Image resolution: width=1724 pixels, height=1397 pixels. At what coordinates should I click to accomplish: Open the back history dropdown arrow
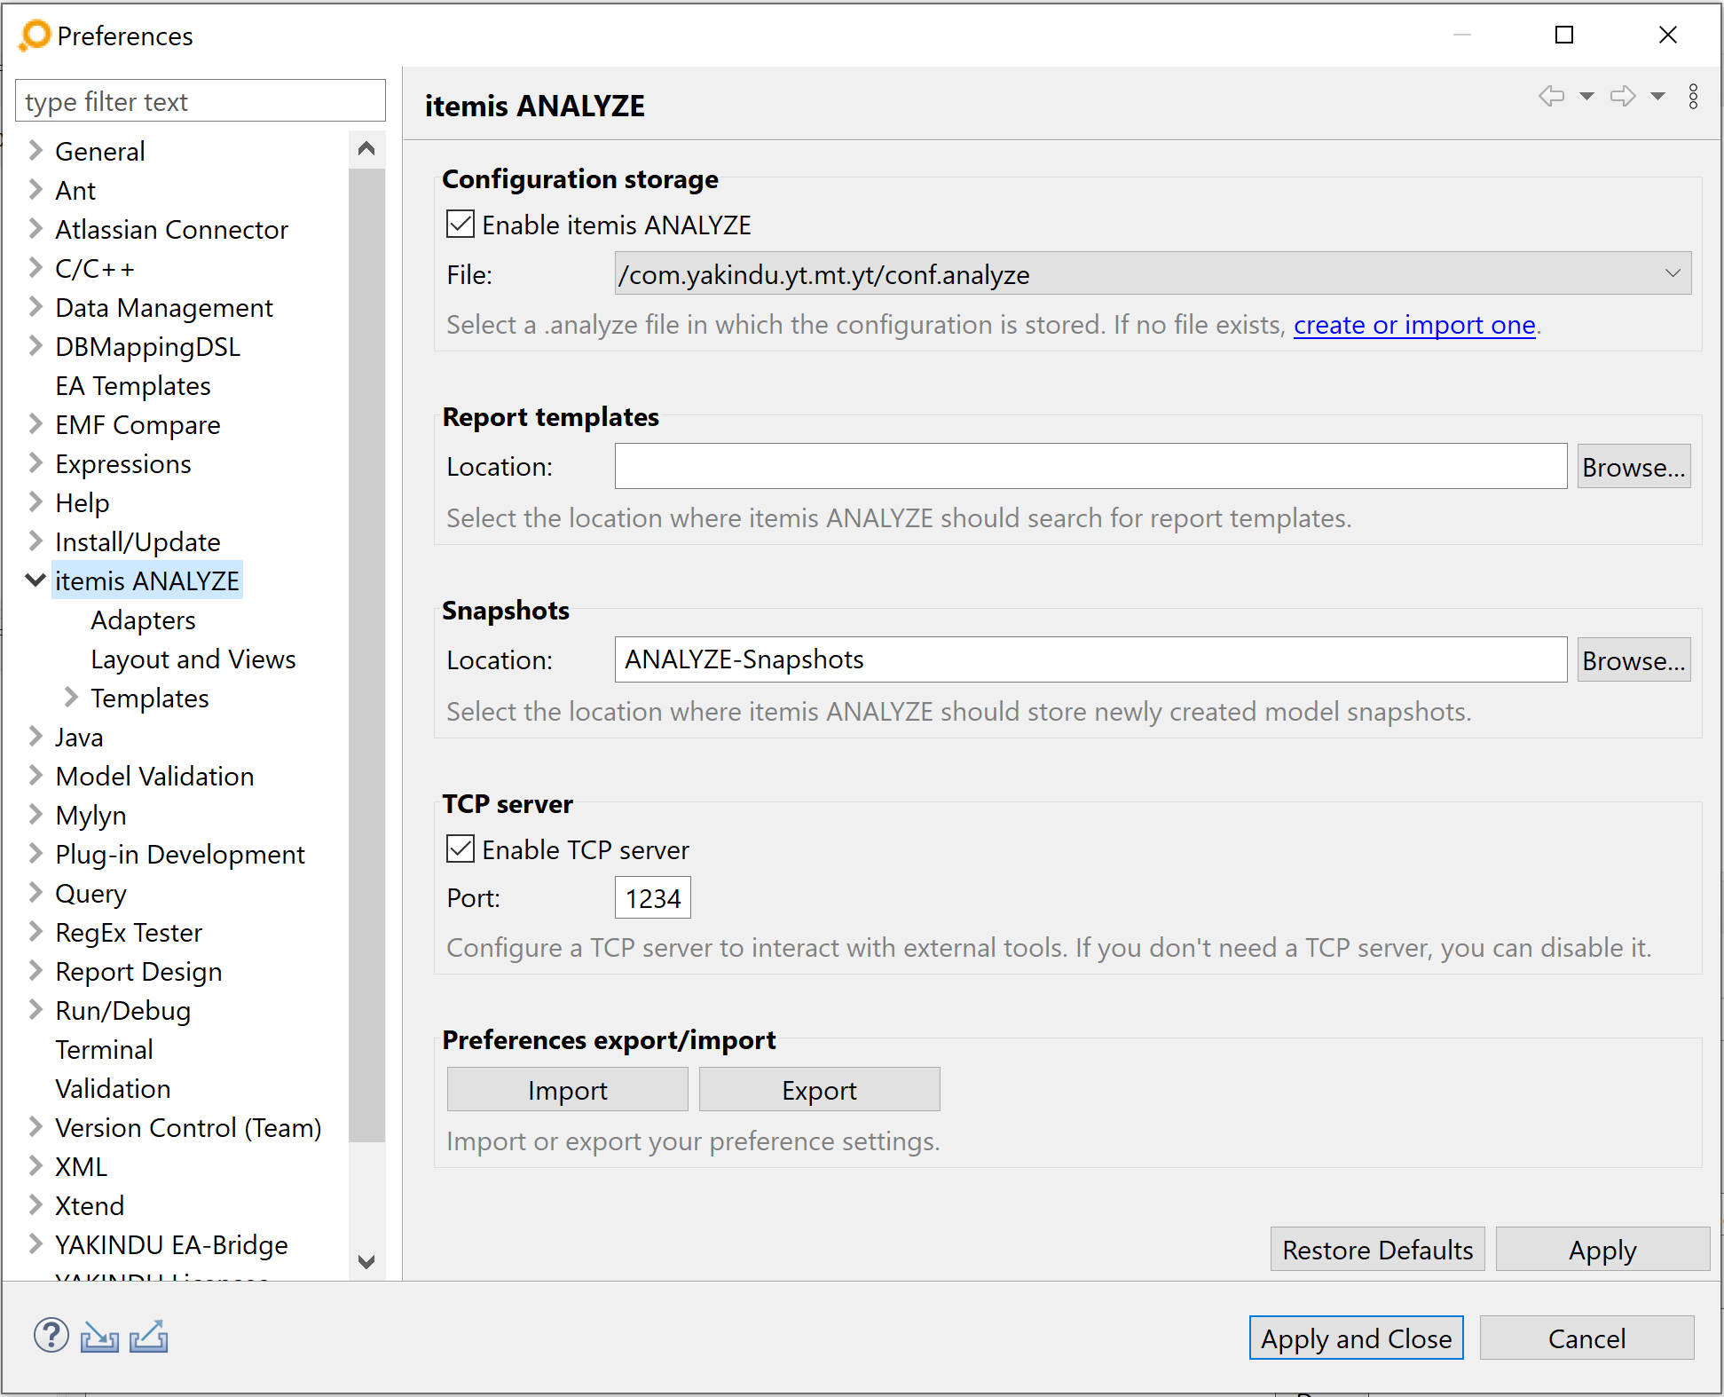point(1586,96)
